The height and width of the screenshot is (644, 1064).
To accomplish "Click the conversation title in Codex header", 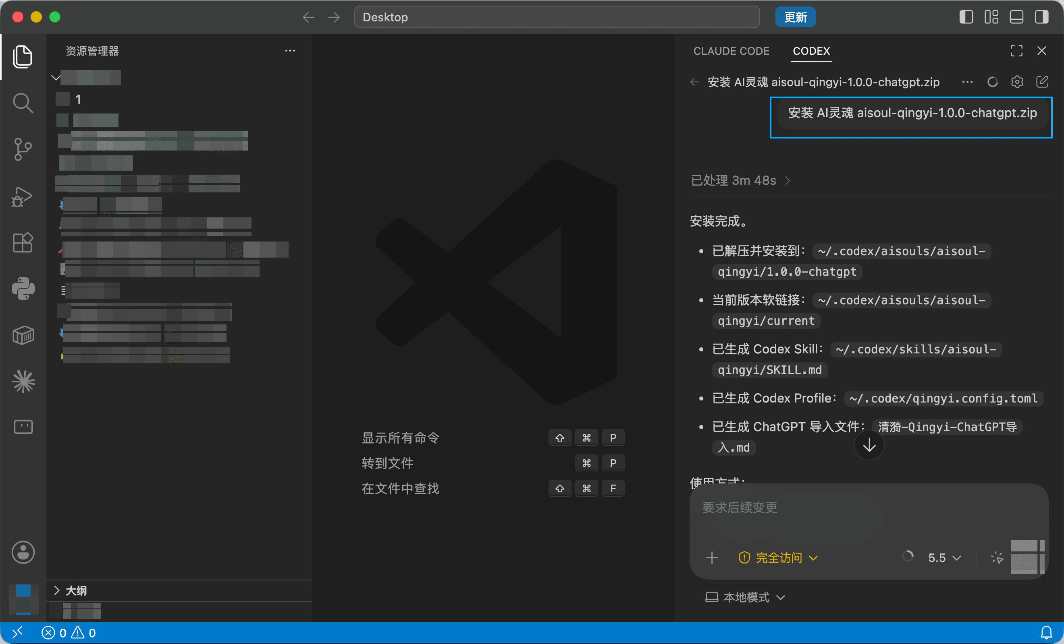I will point(823,82).
